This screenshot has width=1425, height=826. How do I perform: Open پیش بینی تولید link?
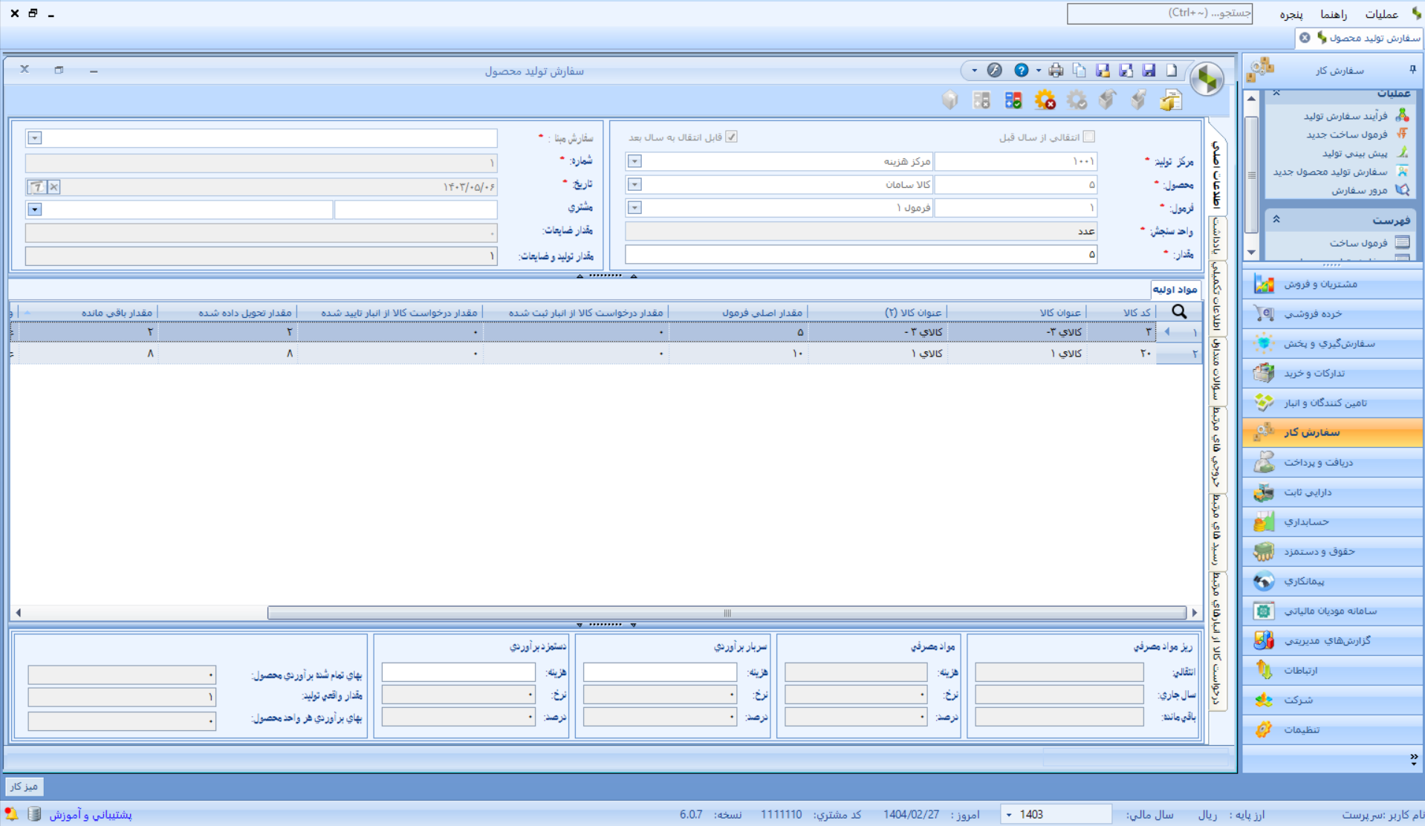click(x=1354, y=153)
